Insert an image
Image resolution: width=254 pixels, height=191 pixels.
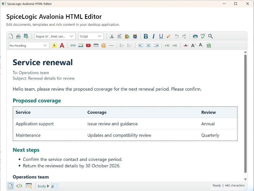80,45
